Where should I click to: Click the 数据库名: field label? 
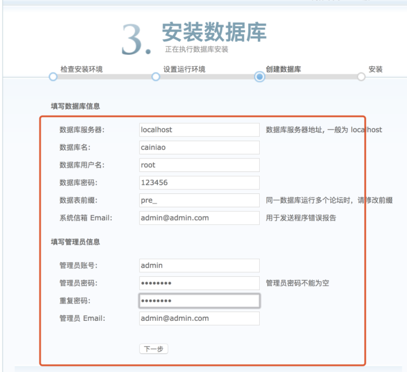click(x=75, y=147)
